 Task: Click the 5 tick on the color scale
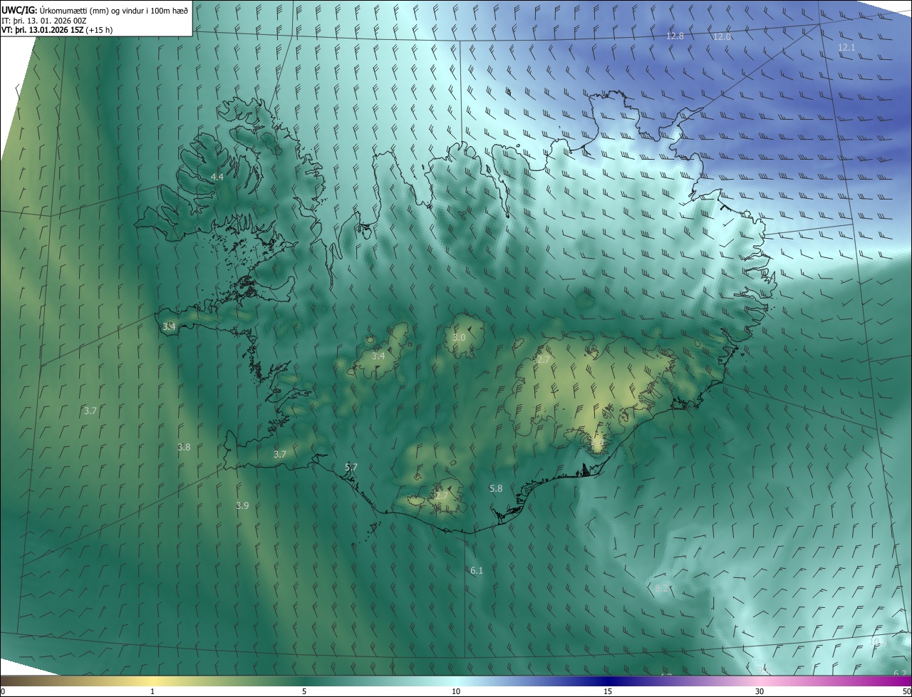304,691
